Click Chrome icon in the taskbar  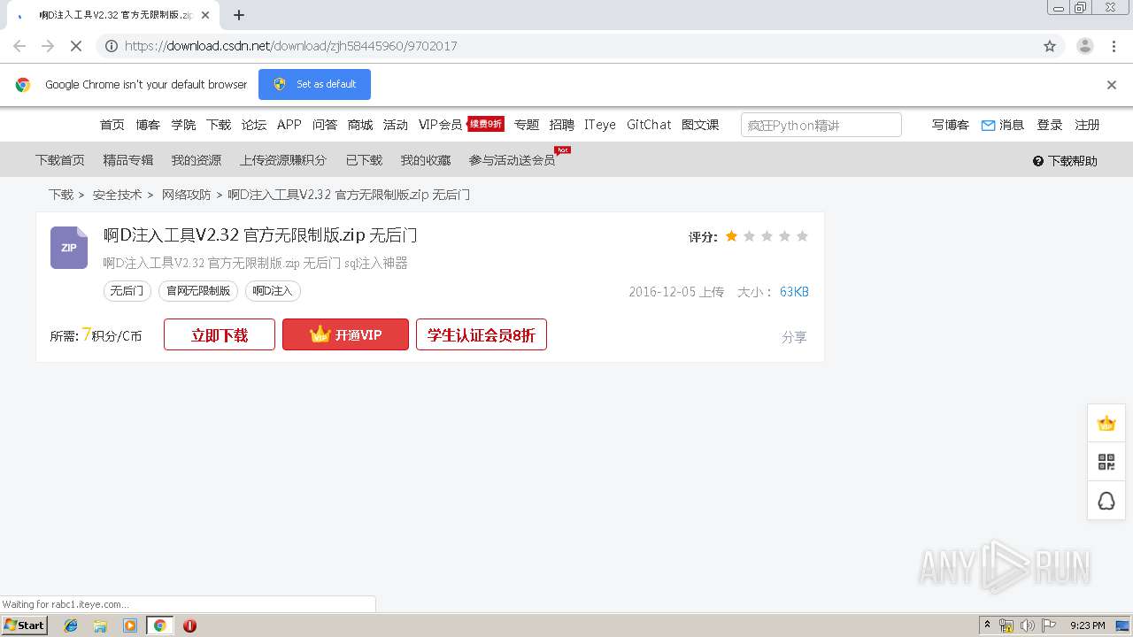click(159, 625)
